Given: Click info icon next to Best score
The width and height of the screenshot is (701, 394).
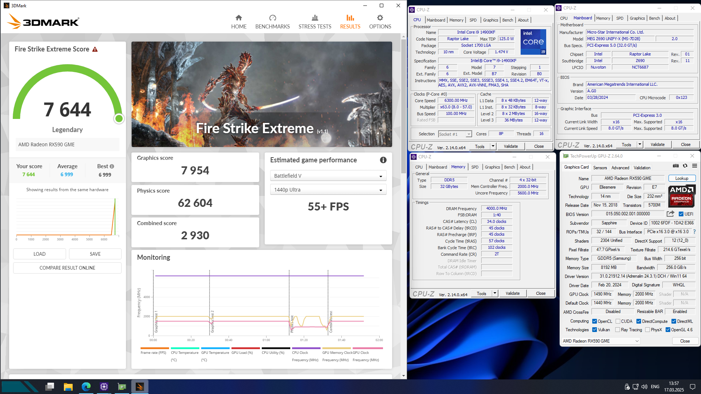Looking at the screenshot, I should 112,166.
